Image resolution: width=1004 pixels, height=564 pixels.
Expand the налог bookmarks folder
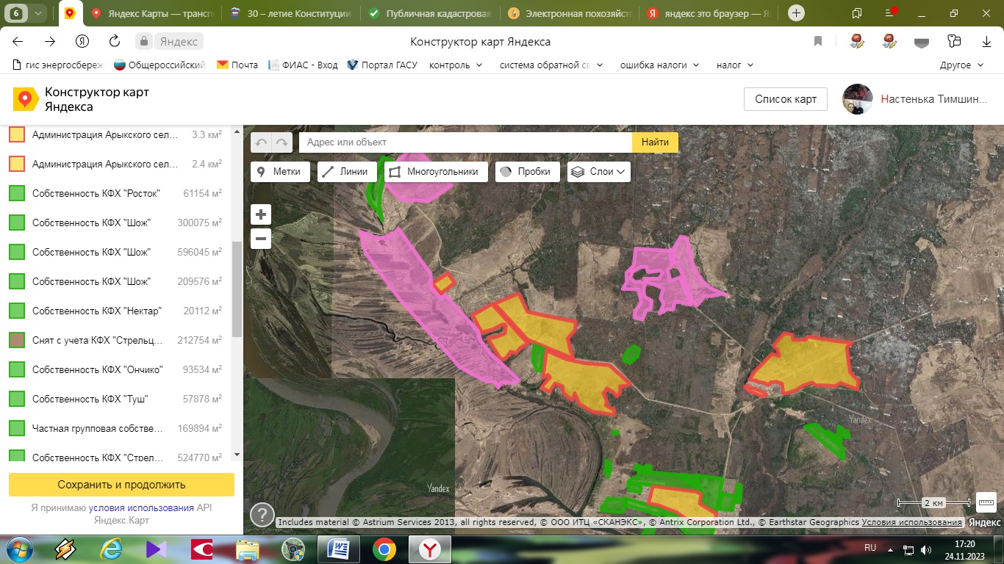coord(735,65)
